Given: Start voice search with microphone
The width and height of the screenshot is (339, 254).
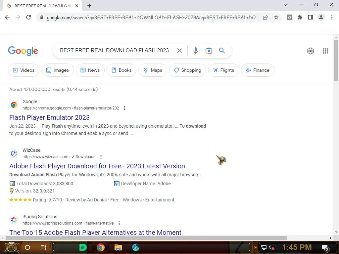Looking at the screenshot, I should click(x=195, y=51).
